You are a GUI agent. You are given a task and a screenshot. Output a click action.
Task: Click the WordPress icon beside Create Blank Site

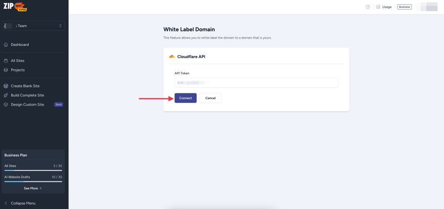[x=6, y=86]
